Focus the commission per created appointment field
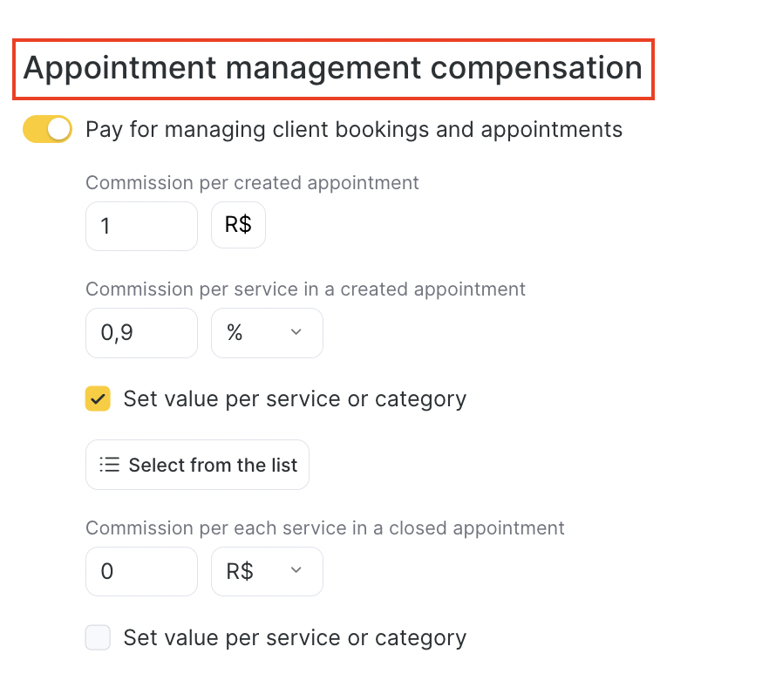769x694 pixels. tap(141, 226)
